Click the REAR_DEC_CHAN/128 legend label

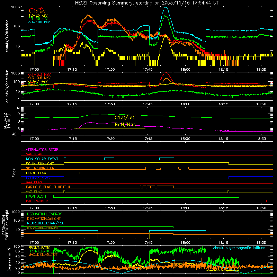point(46,223)
